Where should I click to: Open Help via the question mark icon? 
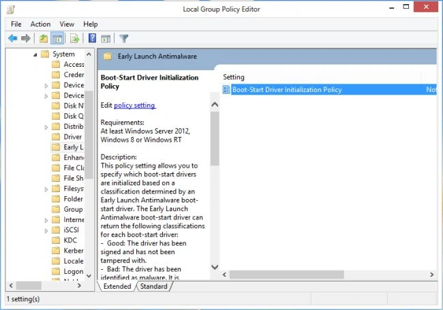click(92, 38)
